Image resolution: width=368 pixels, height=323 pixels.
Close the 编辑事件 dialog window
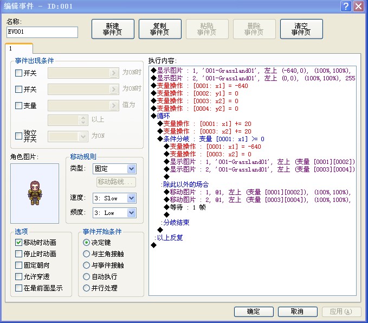358,6
